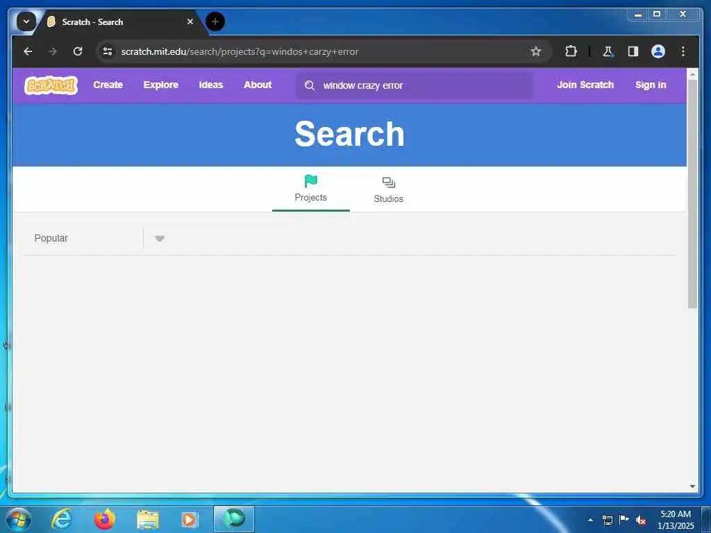
Task: Open the Chrome Labs flask icon
Action: pyautogui.click(x=608, y=51)
